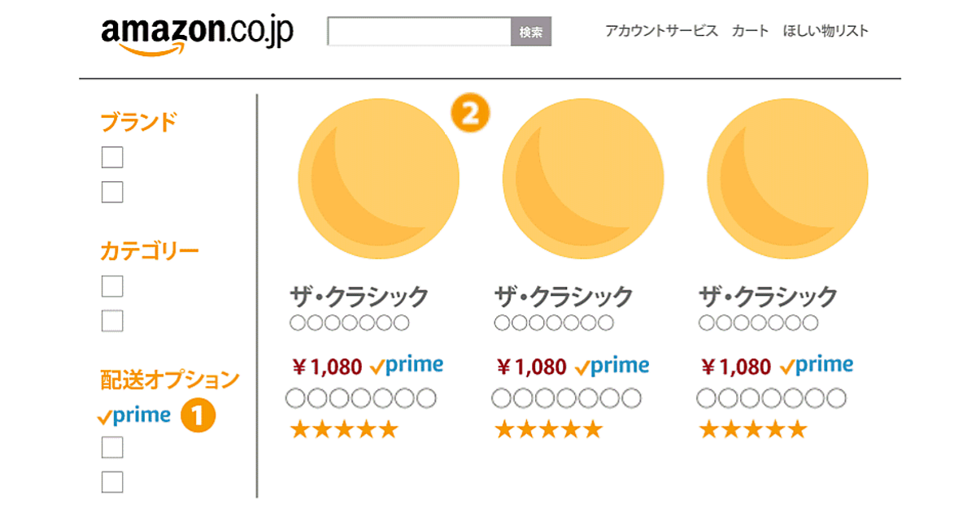Check the first ブランド checkbox
The width and height of the screenshot is (976, 512).
[x=112, y=158]
